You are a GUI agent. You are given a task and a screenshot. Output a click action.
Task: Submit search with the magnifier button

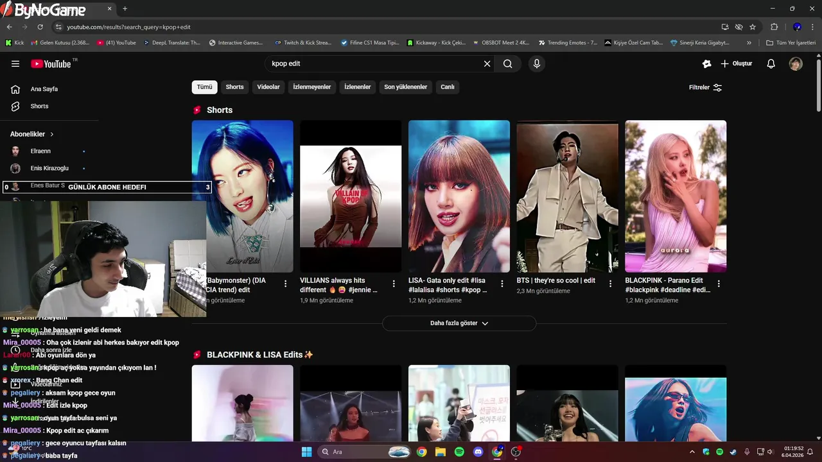(508, 64)
